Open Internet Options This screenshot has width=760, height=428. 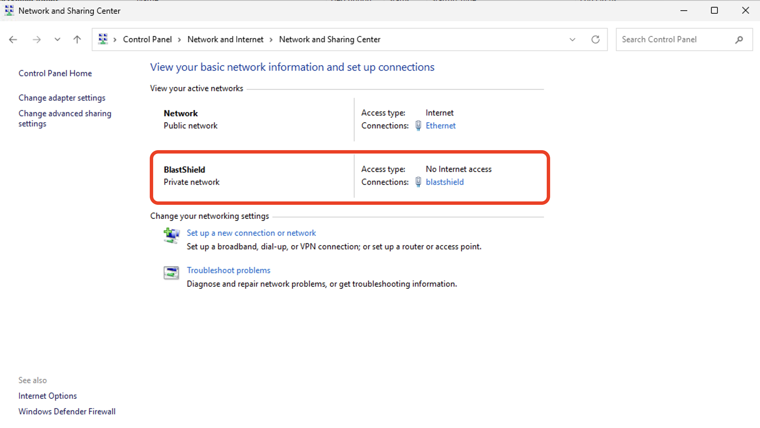click(48, 396)
